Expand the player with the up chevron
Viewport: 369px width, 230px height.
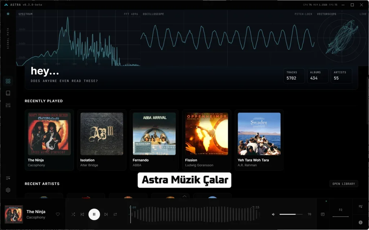(x=184, y=196)
